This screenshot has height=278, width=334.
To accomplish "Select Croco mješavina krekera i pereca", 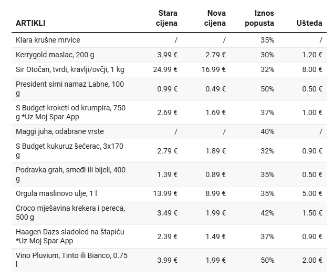I will click(x=70, y=213).
